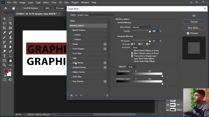Open the Filter menu
The height and width of the screenshot is (117, 209).
[54, 3]
